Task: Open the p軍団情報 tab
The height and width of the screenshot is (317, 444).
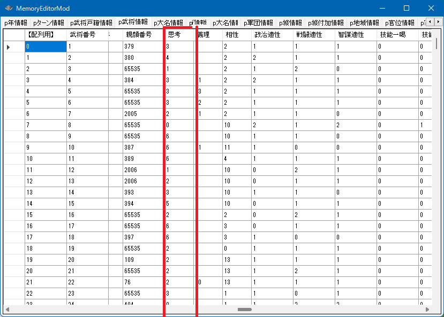Action: [258, 23]
